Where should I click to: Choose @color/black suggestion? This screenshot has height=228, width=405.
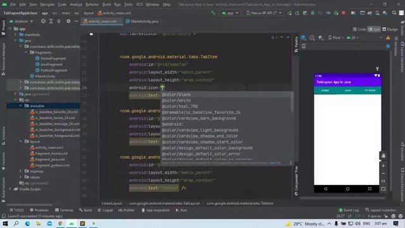tap(176, 94)
